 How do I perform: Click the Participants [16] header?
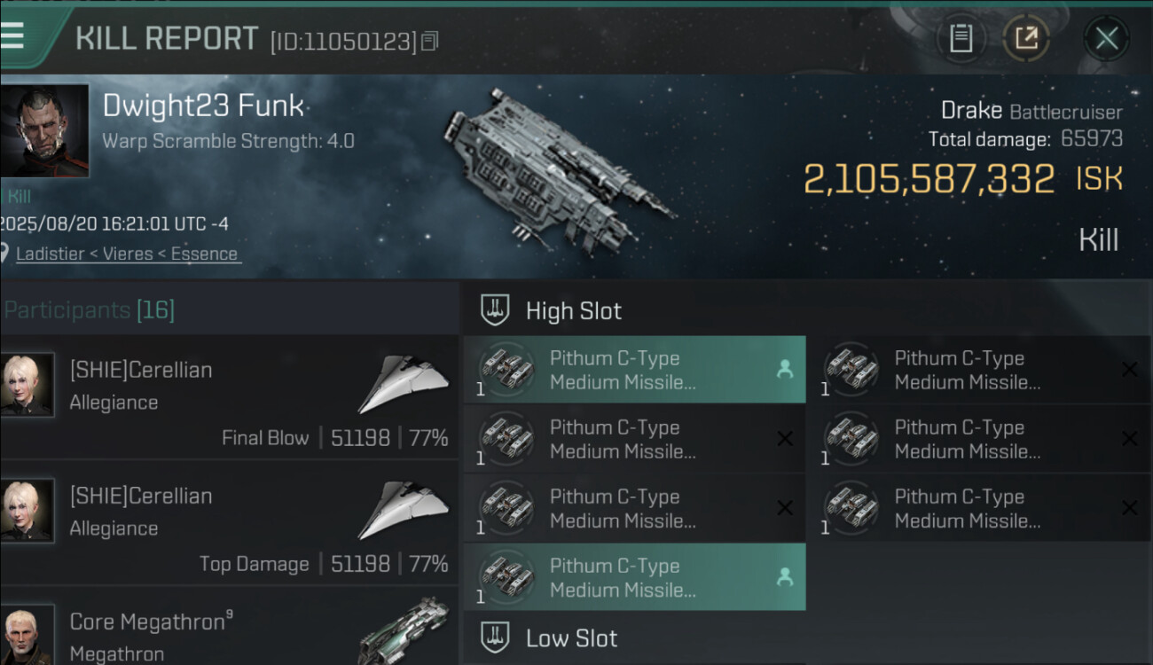coord(90,310)
